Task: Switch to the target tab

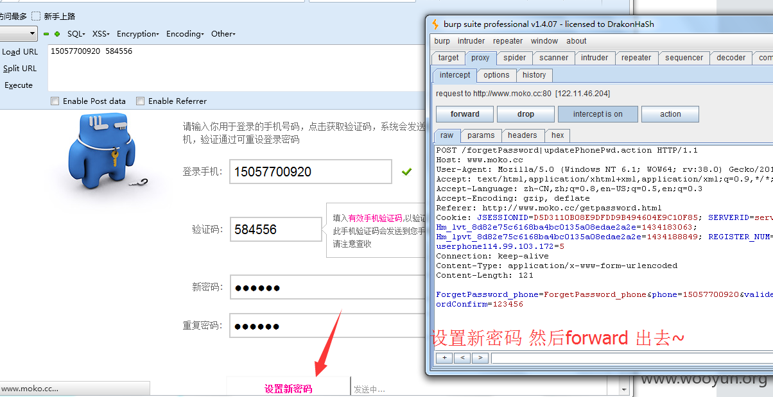Action: pyautogui.click(x=448, y=58)
